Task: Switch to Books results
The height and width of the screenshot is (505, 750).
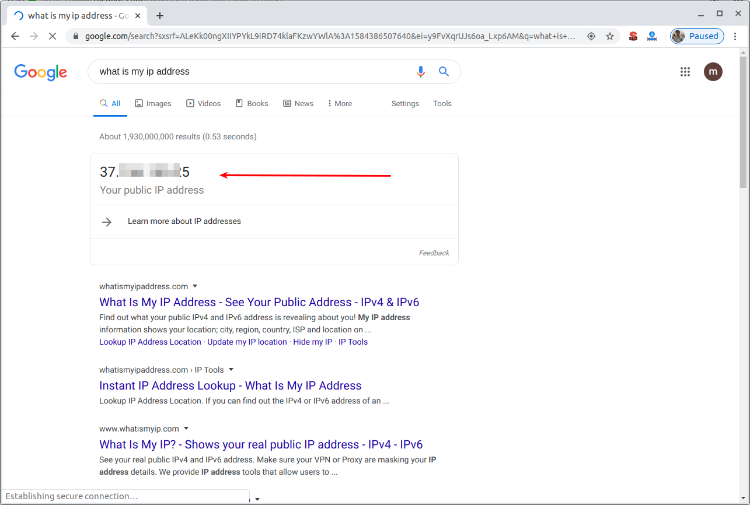Action: click(x=252, y=104)
